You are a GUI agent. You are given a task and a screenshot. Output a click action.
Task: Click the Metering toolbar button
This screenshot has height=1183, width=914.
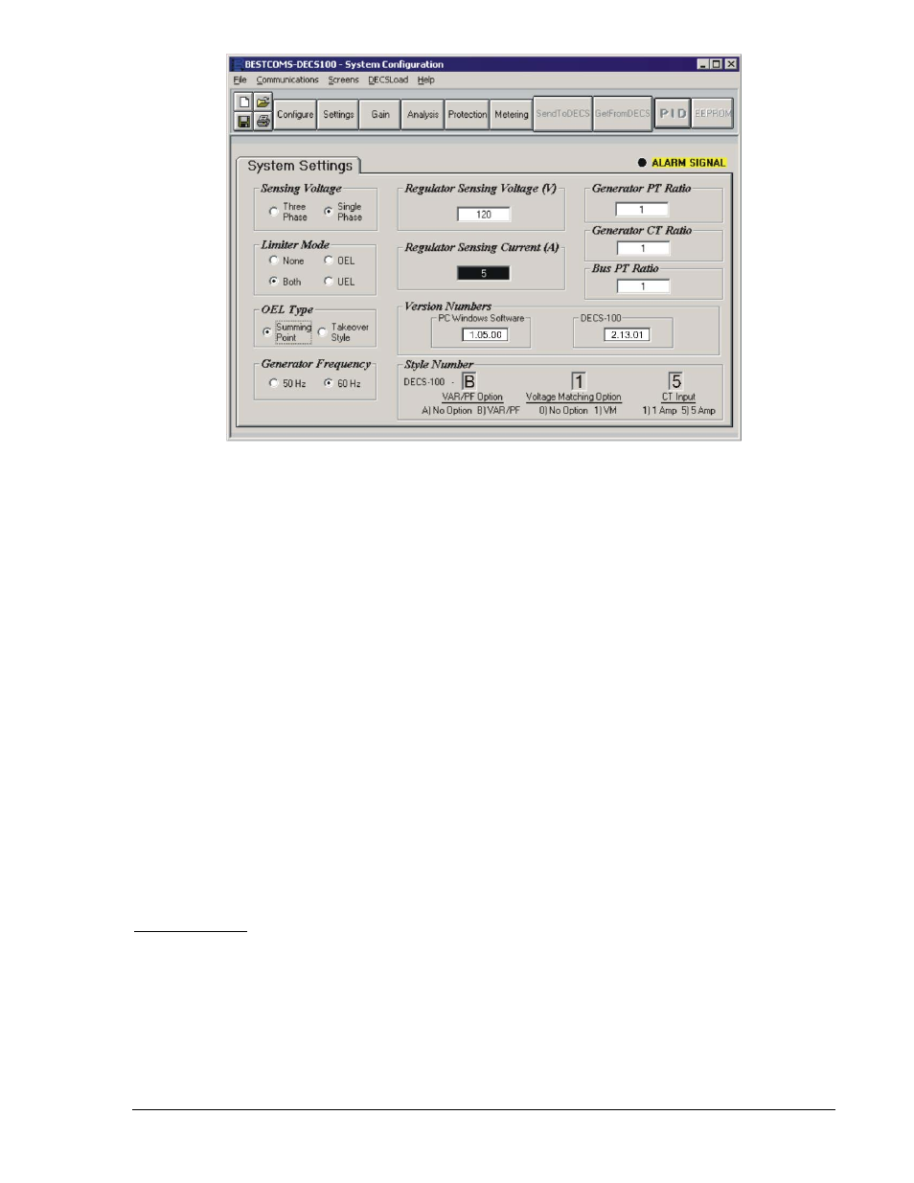coord(512,114)
